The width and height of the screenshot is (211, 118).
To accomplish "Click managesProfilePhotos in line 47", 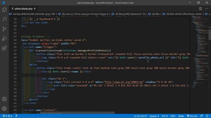I will [x=92, y=50].
